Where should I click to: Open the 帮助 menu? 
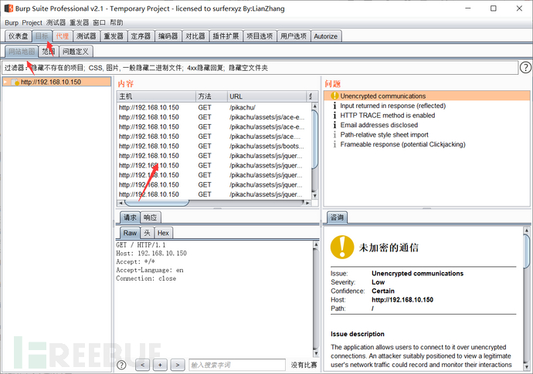point(116,22)
